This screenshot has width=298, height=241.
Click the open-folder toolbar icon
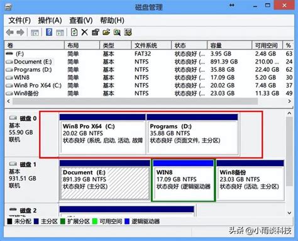coord(106,32)
